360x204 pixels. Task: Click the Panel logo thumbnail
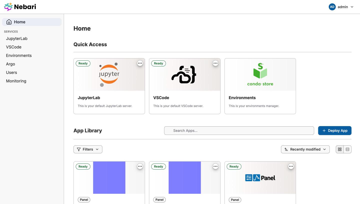[x=260, y=178]
